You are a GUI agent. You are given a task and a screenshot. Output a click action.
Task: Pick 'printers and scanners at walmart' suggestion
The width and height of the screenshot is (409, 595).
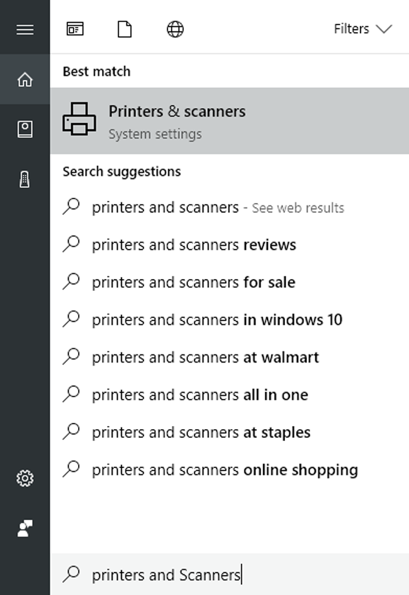(x=205, y=358)
